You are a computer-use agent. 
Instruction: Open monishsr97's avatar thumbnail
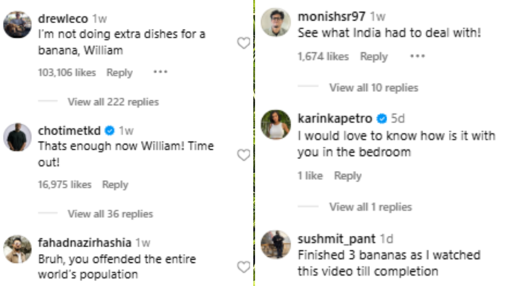pos(276,22)
